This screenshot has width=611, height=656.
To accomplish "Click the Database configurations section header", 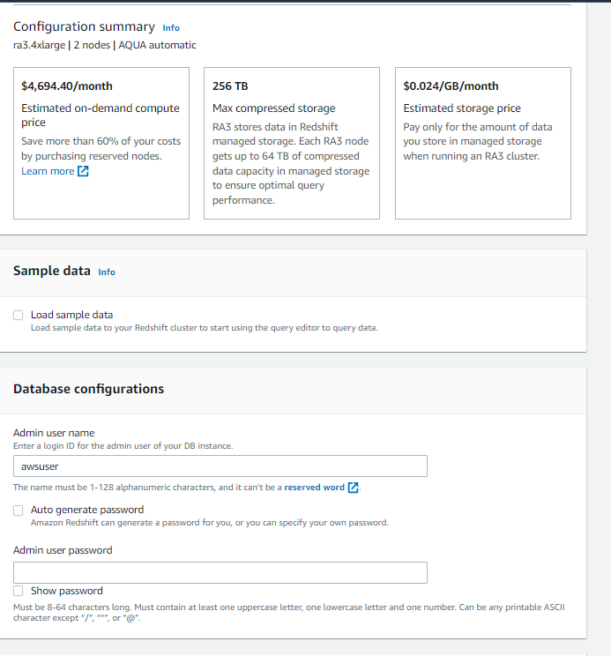I will pyautogui.click(x=89, y=389).
